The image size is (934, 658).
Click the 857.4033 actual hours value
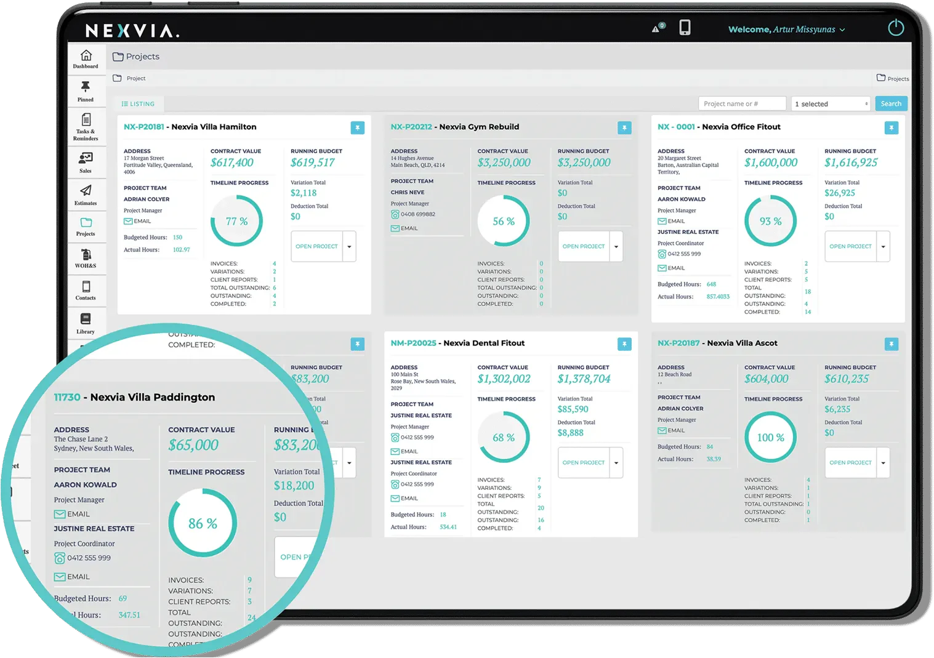[x=718, y=297]
